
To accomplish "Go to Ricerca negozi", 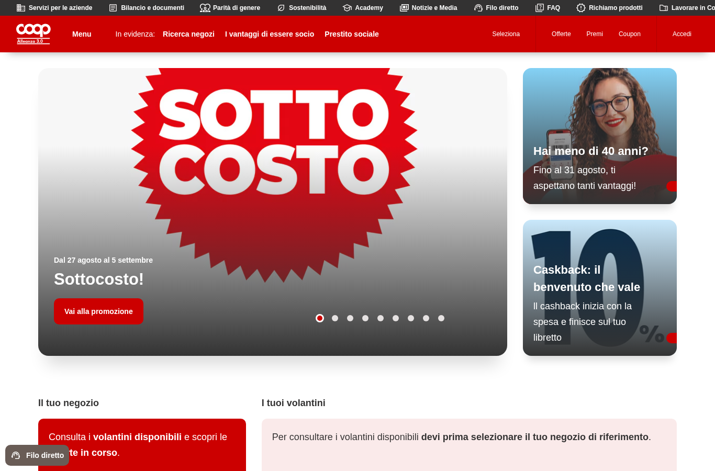I will [x=188, y=34].
